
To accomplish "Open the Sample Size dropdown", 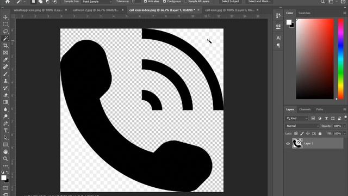I will (97, 2).
